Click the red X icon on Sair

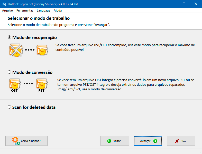tap(177, 141)
